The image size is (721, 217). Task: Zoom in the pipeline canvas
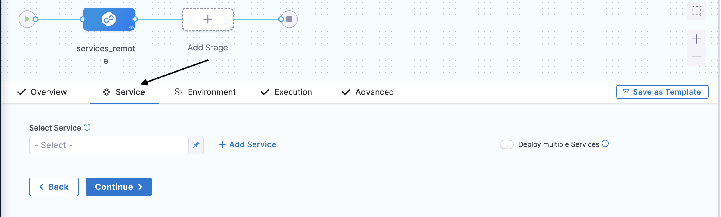click(x=696, y=39)
